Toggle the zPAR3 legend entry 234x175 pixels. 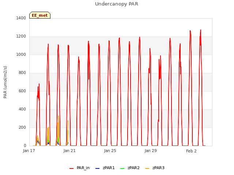155,168
